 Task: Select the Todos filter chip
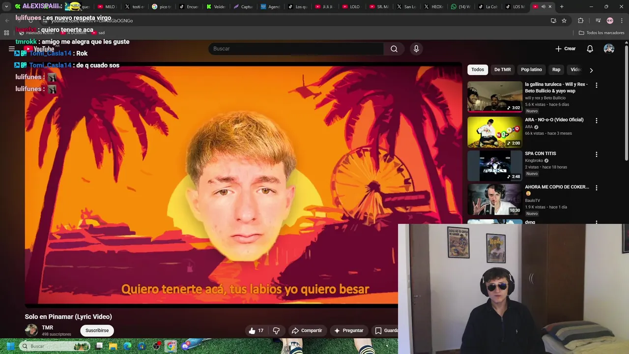pos(478,70)
